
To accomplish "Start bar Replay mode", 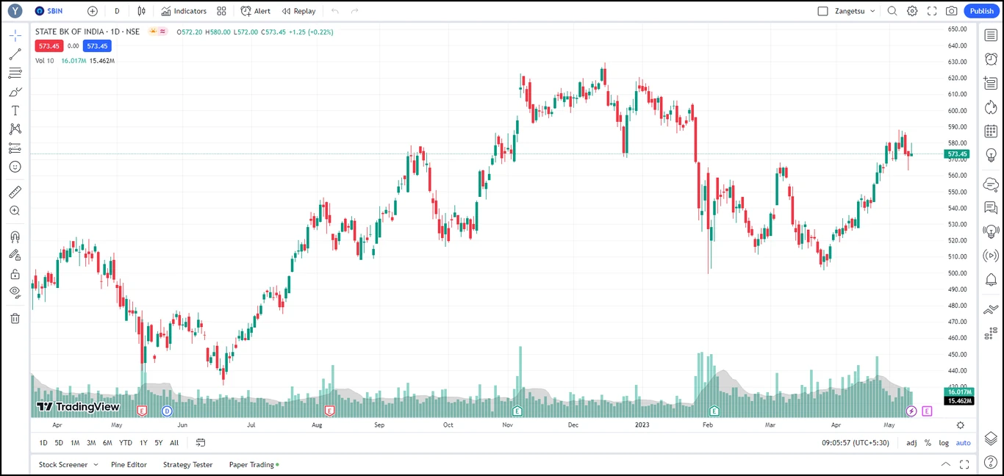I will tap(298, 11).
